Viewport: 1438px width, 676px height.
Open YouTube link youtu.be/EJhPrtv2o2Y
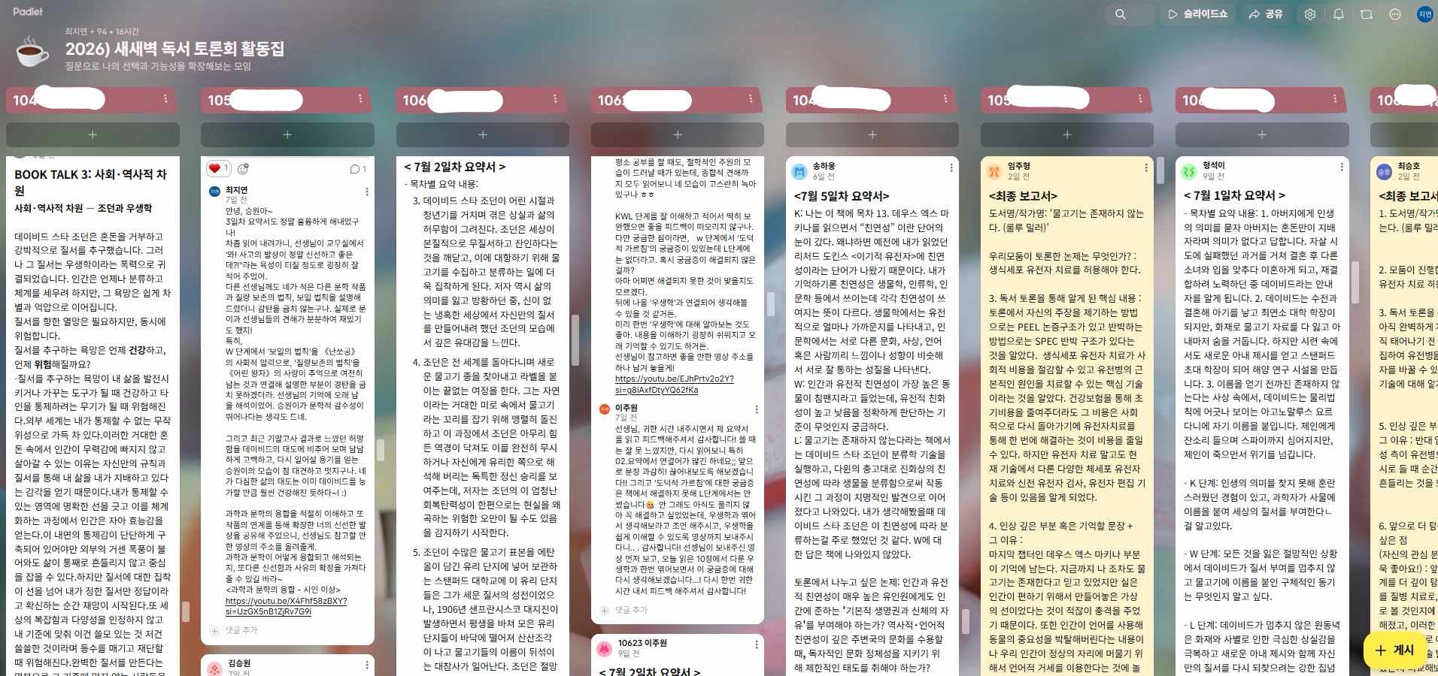pyautogui.click(x=674, y=384)
